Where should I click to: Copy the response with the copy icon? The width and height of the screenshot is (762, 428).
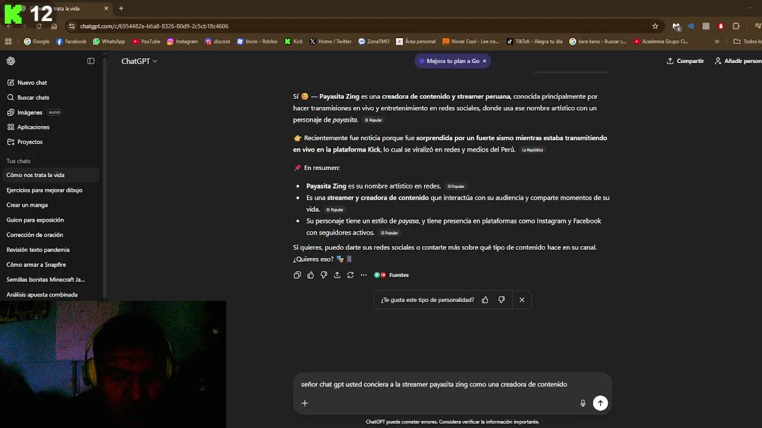tap(298, 275)
